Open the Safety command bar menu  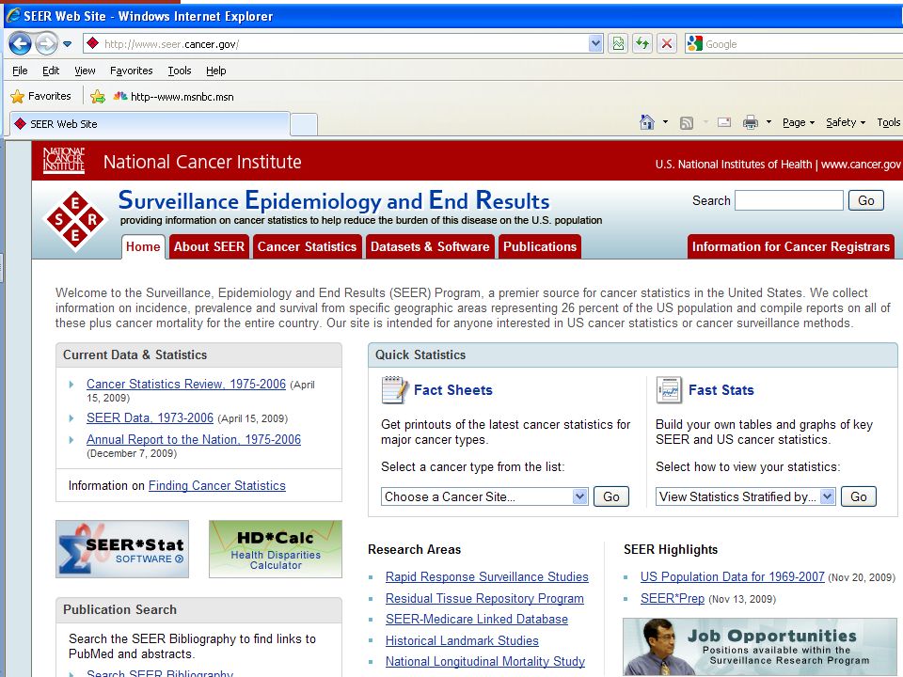pyautogui.click(x=846, y=122)
